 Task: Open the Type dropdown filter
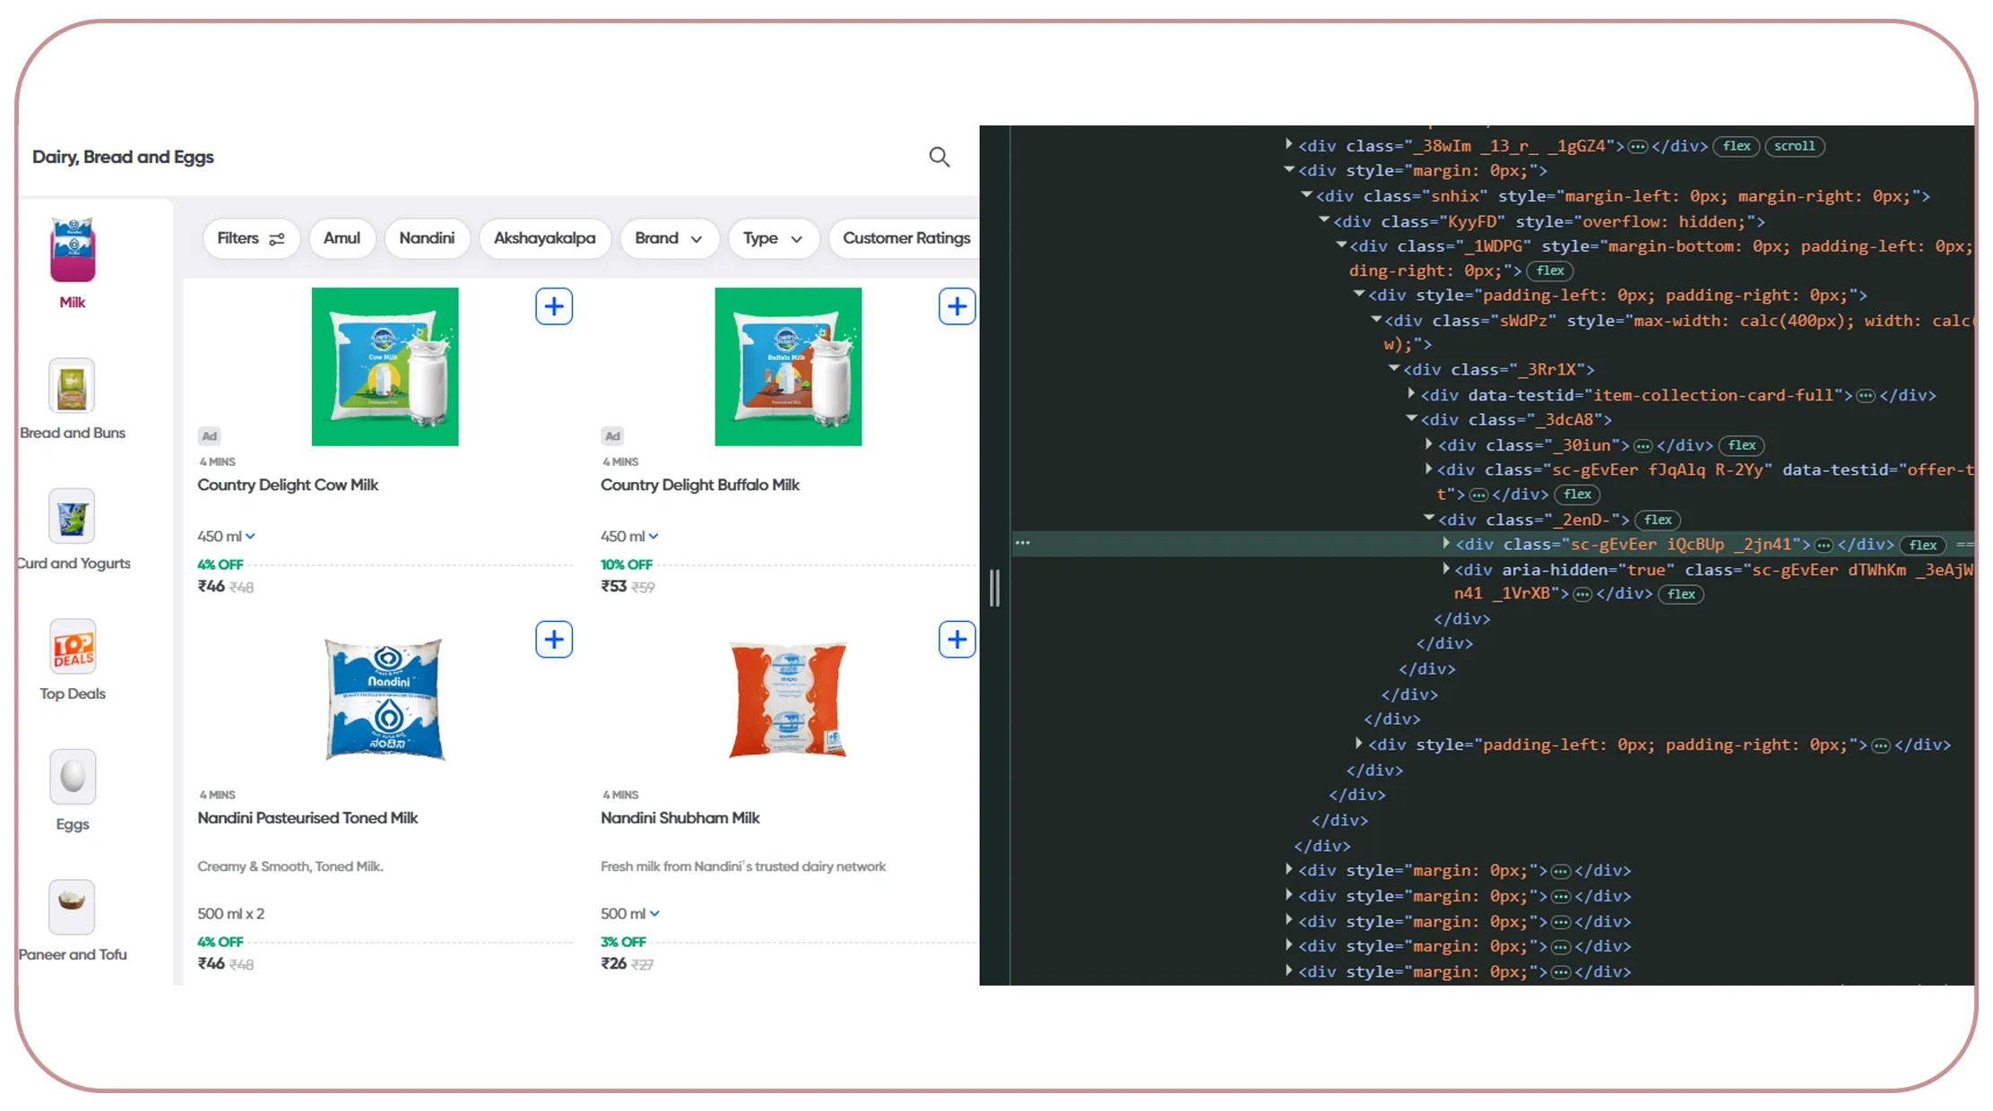(x=773, y=238)
